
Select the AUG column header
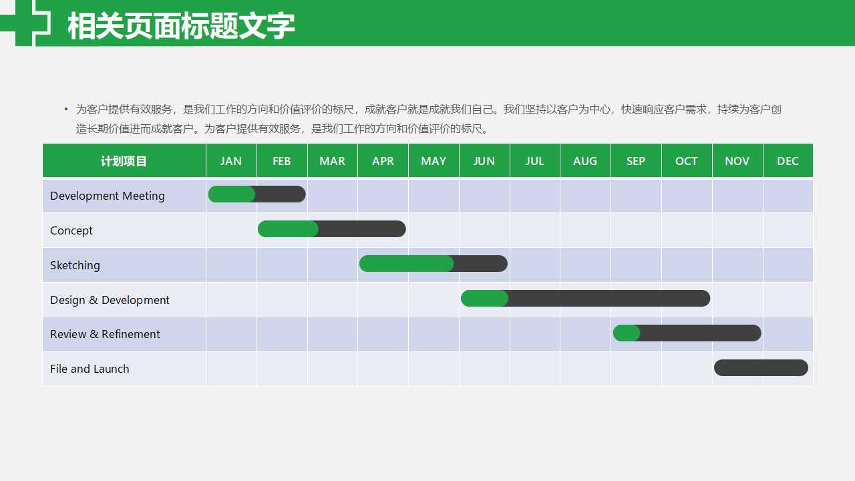(585, 161)
